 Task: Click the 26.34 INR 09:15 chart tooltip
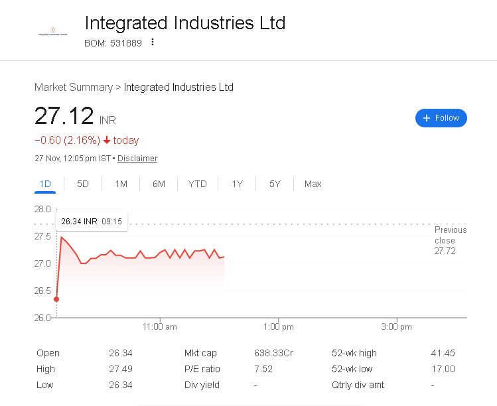tap(92, 222)
